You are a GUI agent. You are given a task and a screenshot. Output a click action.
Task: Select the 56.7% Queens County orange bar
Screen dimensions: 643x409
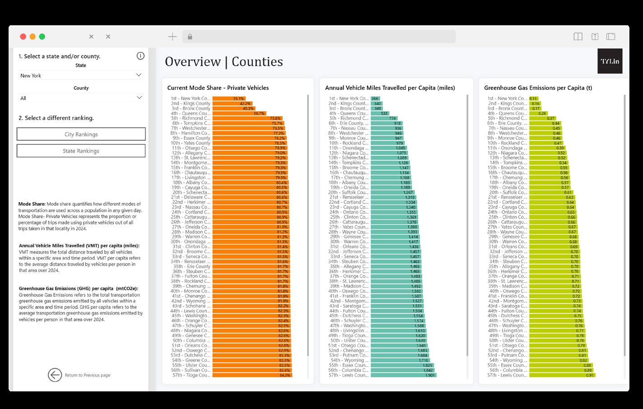pos(239,113)
